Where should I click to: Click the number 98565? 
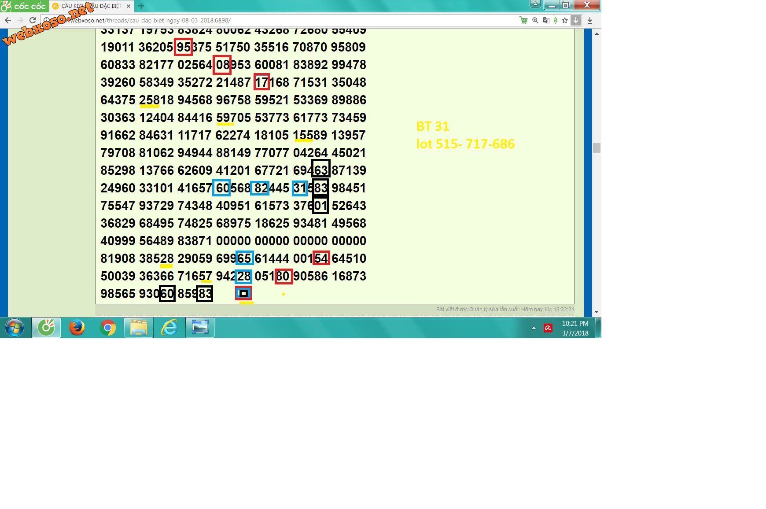118,294
